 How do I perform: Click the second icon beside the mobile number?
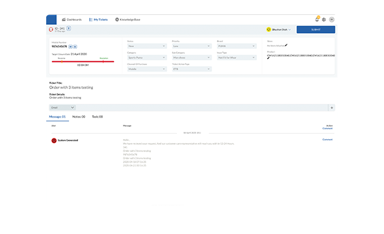point(75,46)
